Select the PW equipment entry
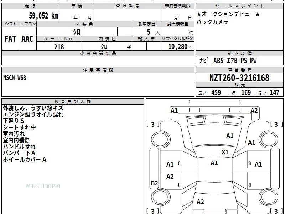The image size is (285, 214). (253, 60)
